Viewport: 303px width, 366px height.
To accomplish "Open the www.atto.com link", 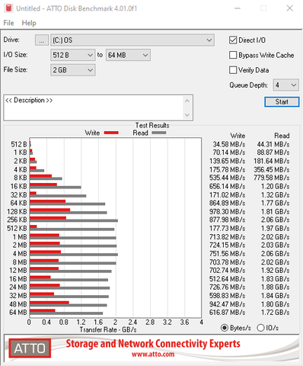I will 153,354.
